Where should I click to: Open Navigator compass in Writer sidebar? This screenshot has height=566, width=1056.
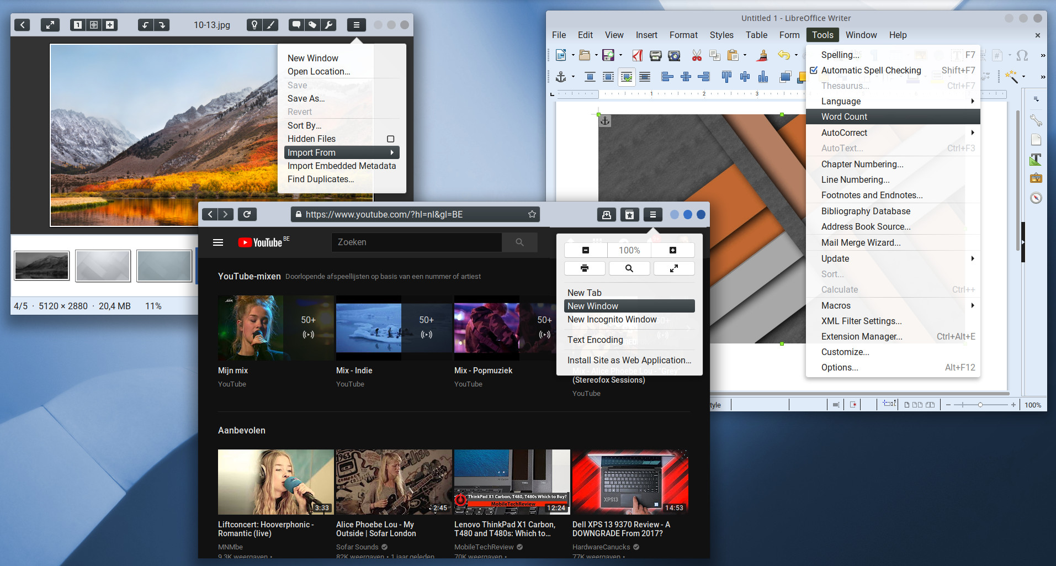click(1036, 198)
